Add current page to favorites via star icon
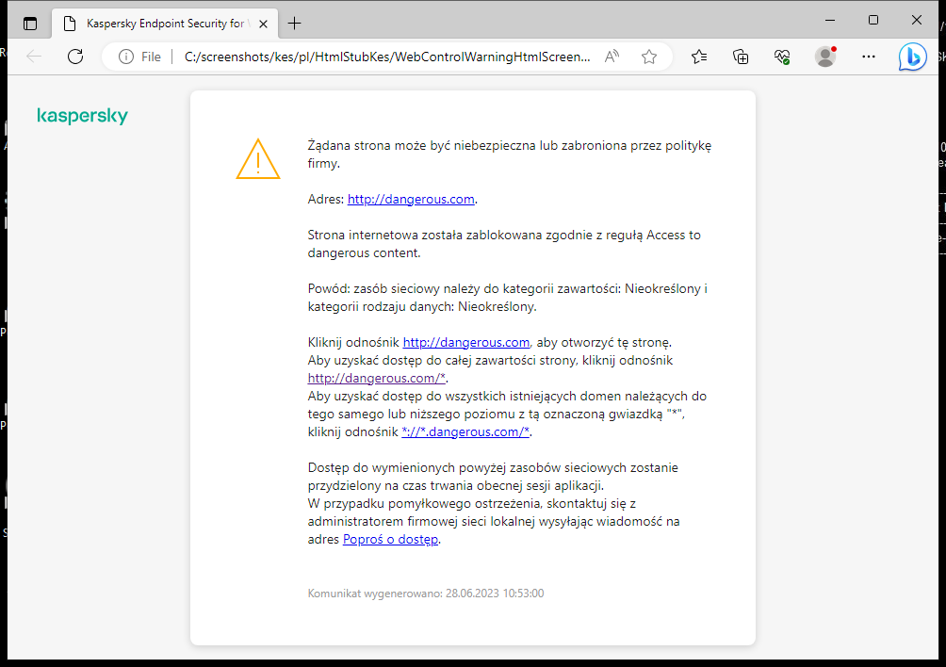The image size is (946, 667). tap(648, 57)
